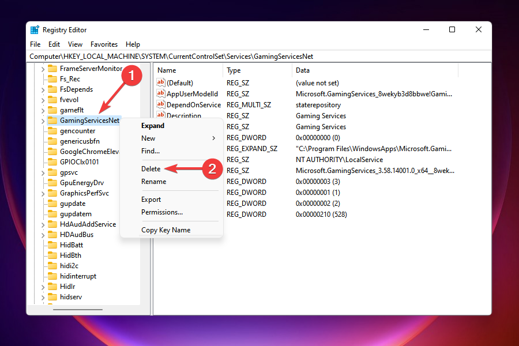Expand the gameflt key
This screenshot has width=519, height=346.
[43, 111]
